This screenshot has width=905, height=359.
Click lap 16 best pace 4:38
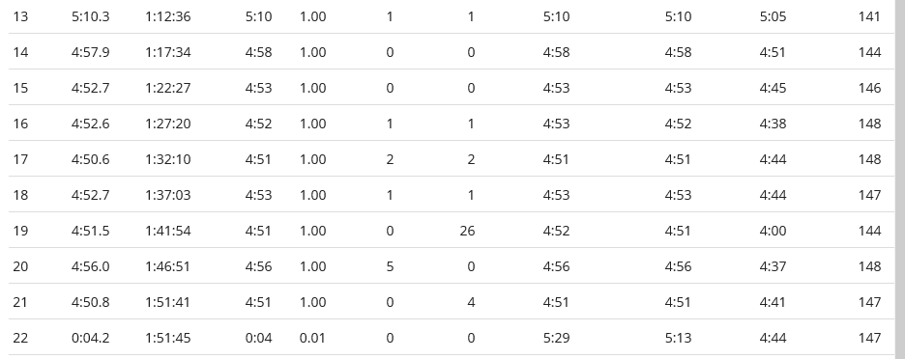click(773, 124)
